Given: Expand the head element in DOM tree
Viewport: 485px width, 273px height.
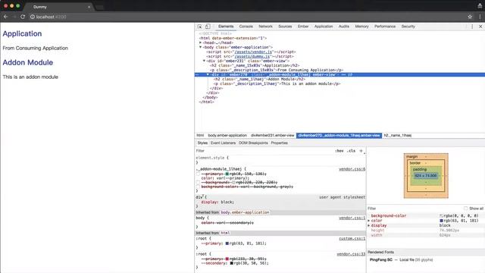Looking at the screenshot, I should 200,42.
